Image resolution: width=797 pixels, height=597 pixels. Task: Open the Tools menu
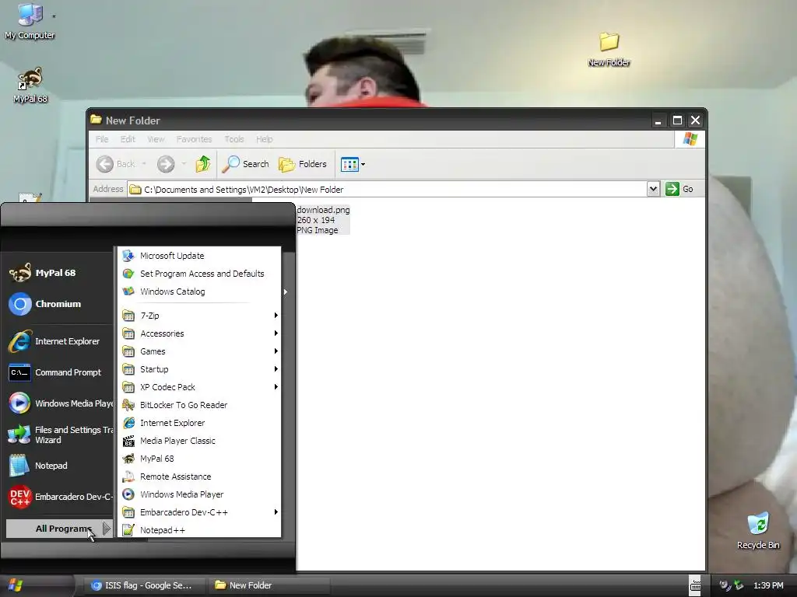(233, 139)
